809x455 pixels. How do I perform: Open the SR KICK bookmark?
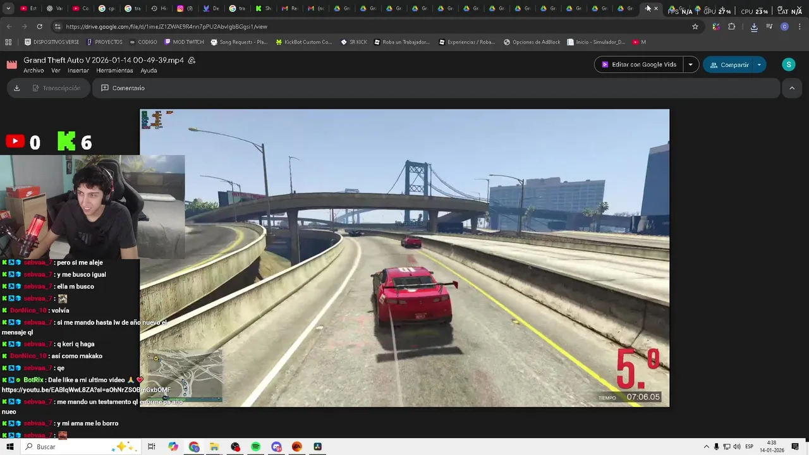tap(354, 42)
